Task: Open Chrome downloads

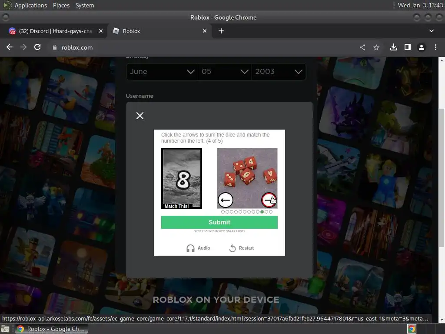Action: pos(394,47)
